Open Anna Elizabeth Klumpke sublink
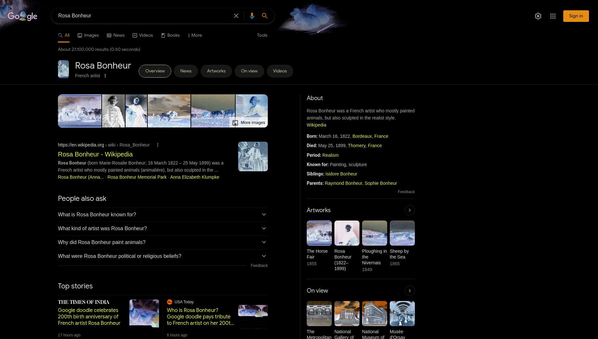This screenshot has height=339, width=598. [x=194, y=177]
